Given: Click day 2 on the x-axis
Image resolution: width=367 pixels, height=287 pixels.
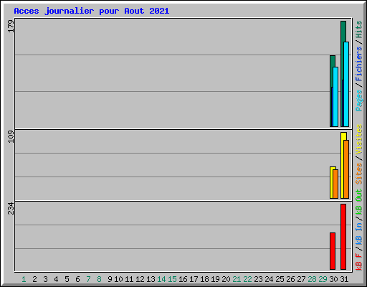Looking at the screenshot, I should 34,279.
